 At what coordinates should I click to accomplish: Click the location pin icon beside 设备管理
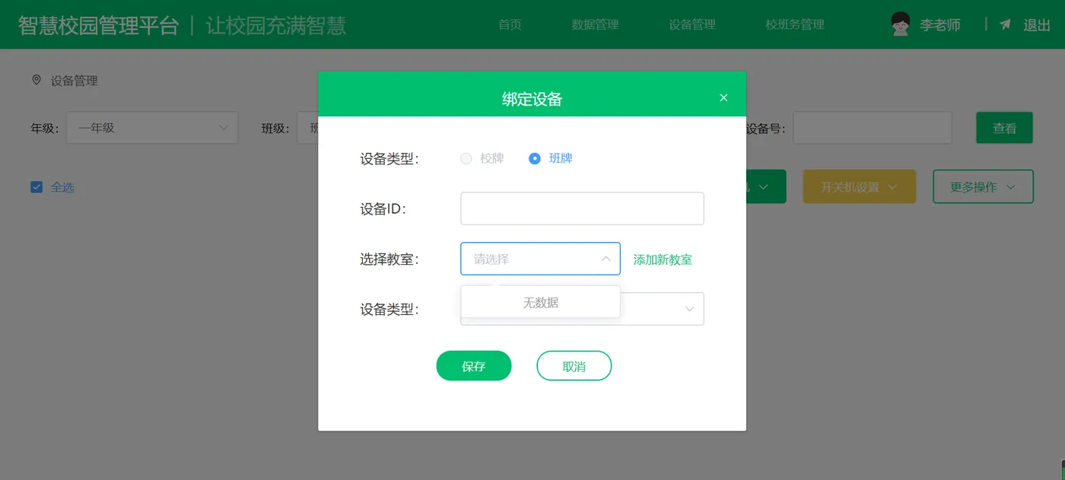coord(36,80)
